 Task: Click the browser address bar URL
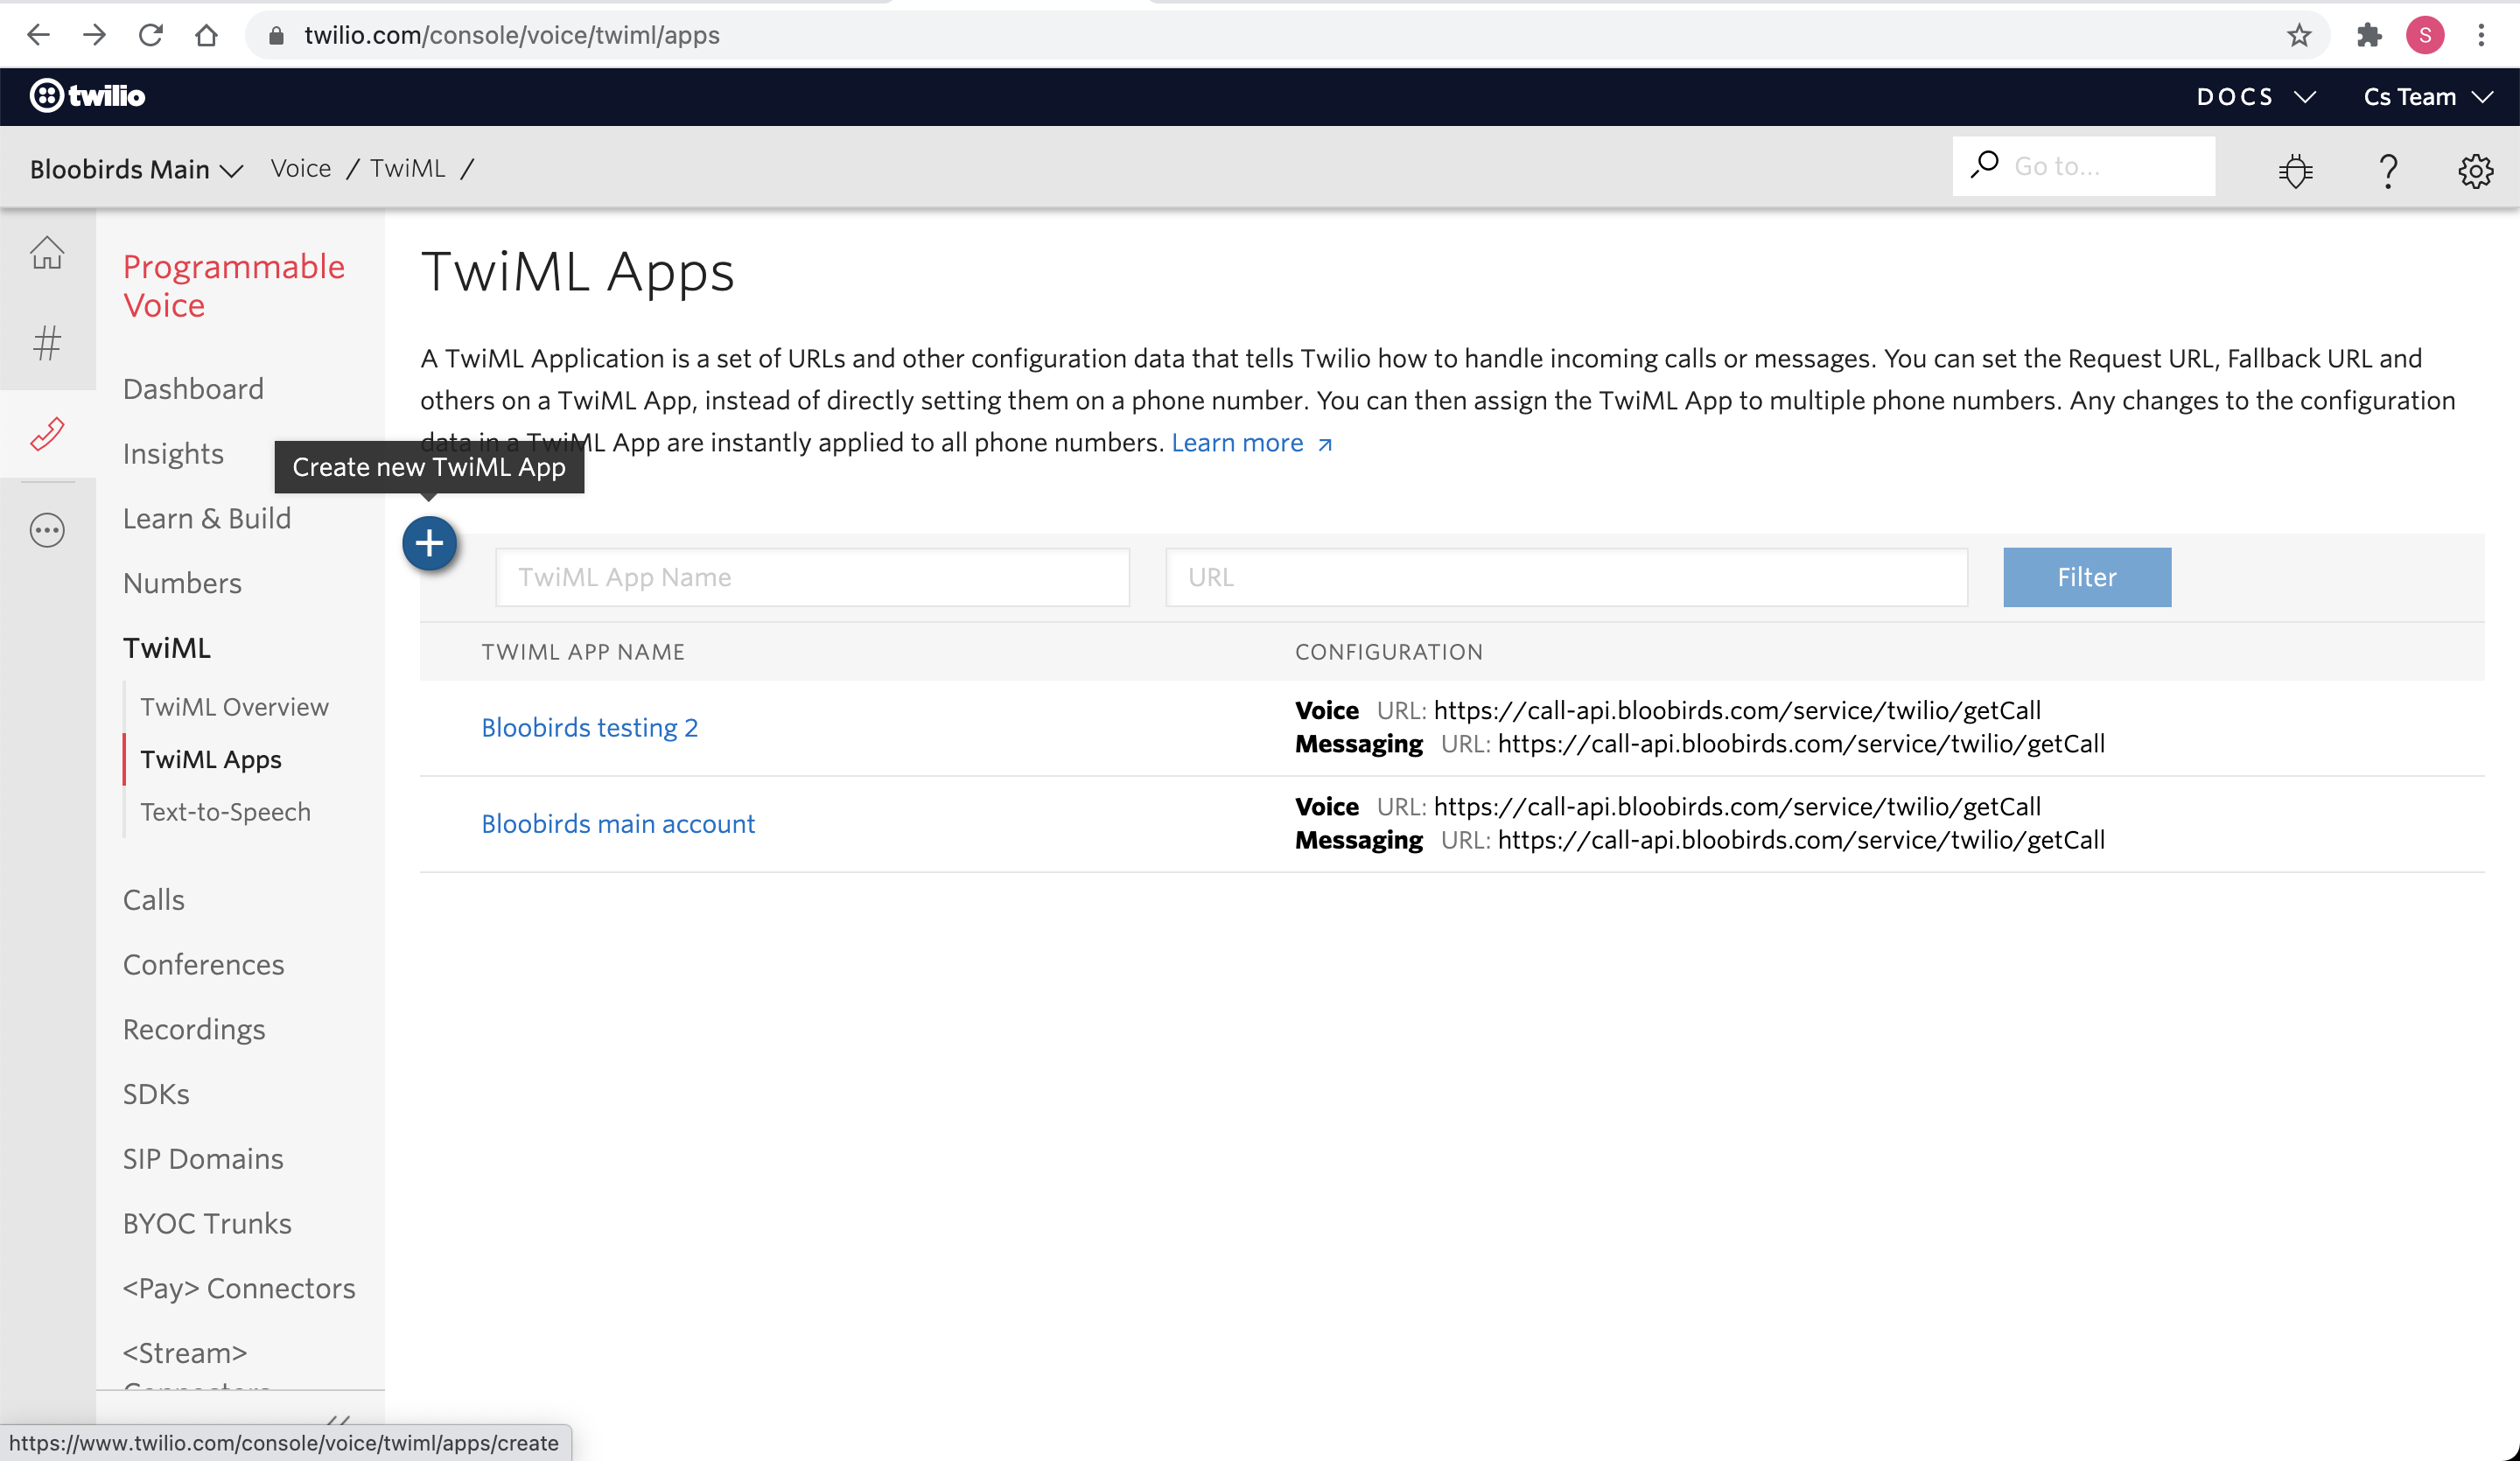tap(511, 35)
